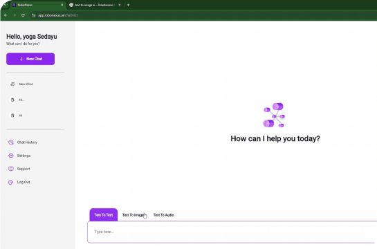The height and width of the screenshot is (249, 377).
Task: Open the tab search dropdown arrow
Action: 5,5
